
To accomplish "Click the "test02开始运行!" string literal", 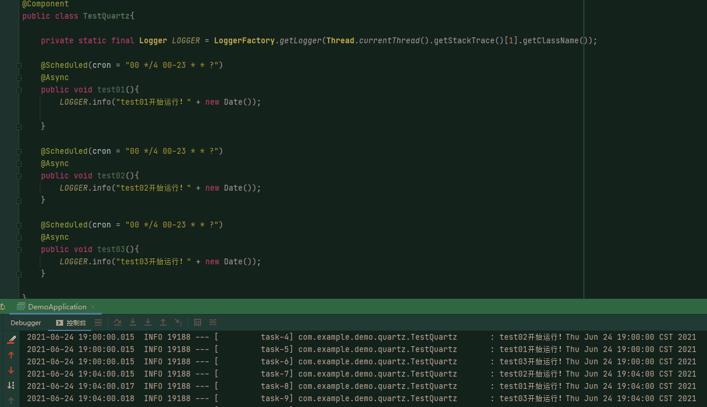I will (154, 188).
